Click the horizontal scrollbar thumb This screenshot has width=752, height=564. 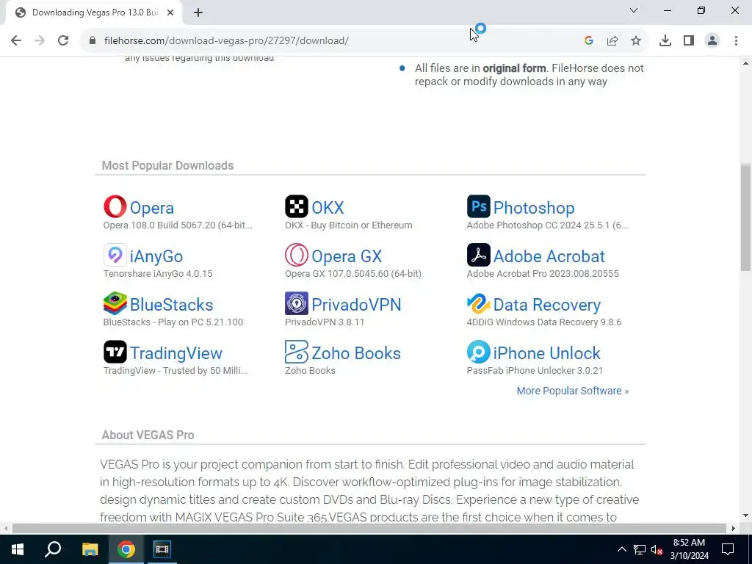pyautogui.click(x=369, y=528)
